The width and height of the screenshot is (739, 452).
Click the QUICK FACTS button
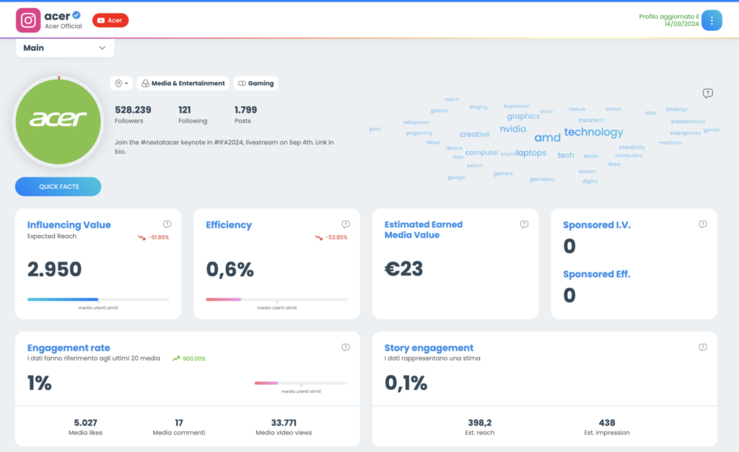coord(58,187)
